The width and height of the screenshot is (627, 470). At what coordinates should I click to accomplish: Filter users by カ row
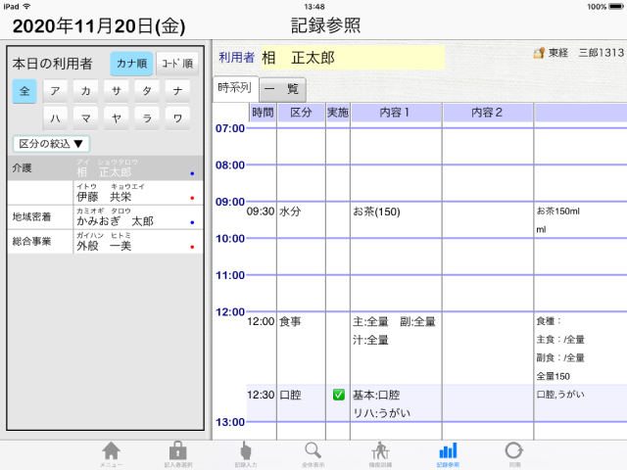[x=86, y=91]
